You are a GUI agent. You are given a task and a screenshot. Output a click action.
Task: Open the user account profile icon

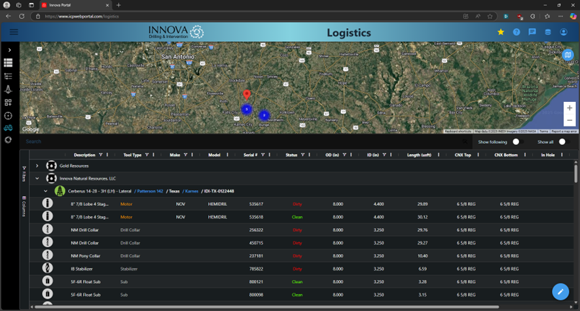tap(564, 32)
